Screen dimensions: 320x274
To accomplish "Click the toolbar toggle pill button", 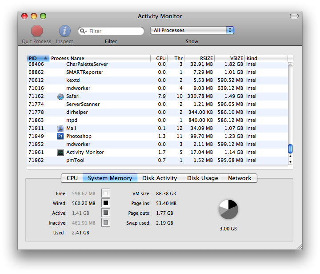I will (294, 16).
